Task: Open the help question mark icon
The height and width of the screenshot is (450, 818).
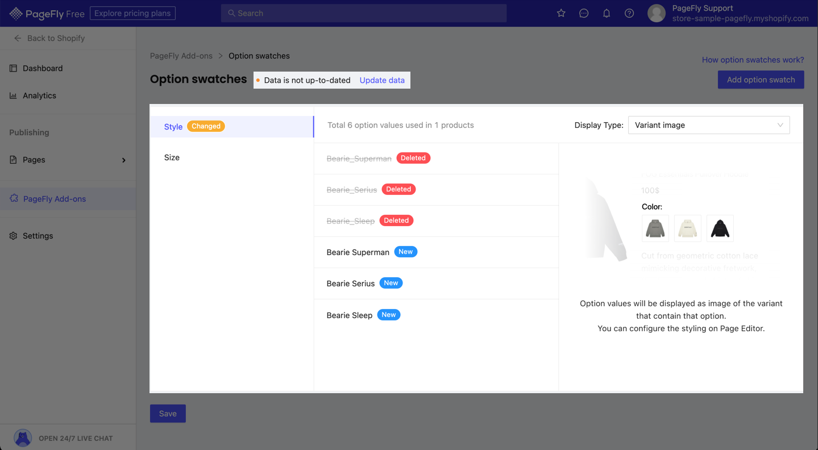Action: click(629, 13)
